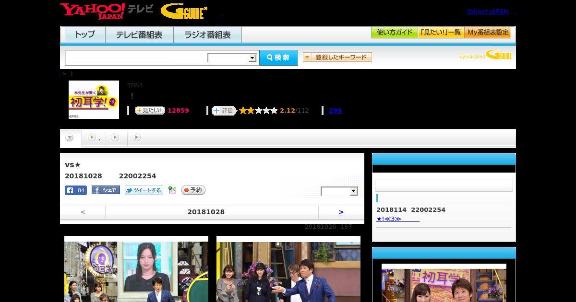
Task: Click the 20181028 date label
Action: pos(206,212)
